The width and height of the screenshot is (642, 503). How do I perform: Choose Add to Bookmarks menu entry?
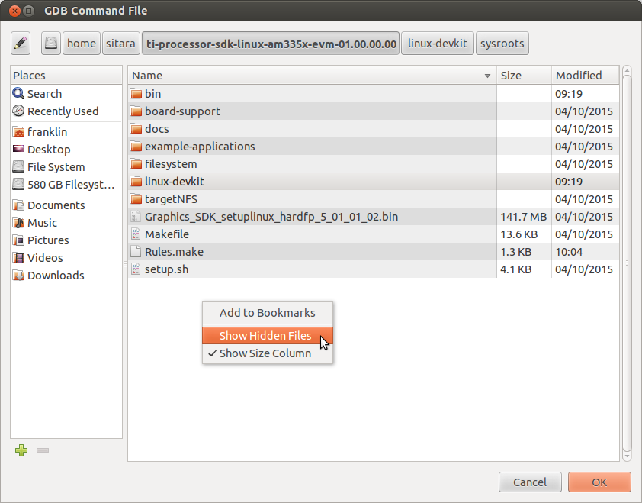(267, 312)
